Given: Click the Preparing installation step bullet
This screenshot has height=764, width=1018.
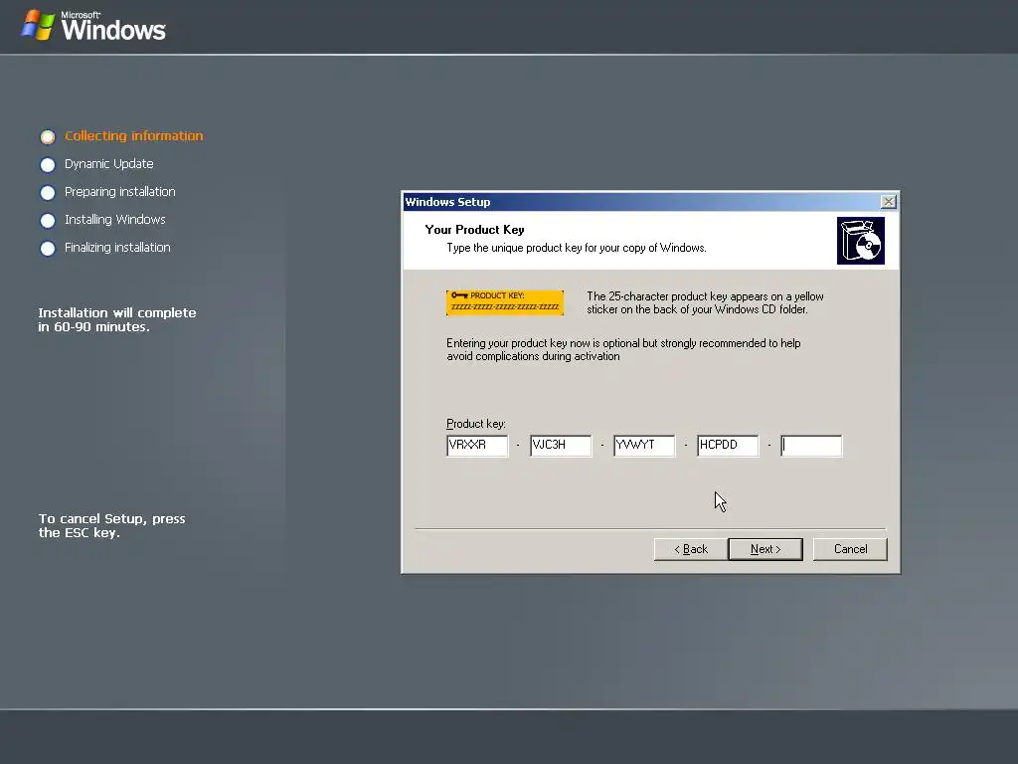Looking at the screenshot, I should point(48,192).
